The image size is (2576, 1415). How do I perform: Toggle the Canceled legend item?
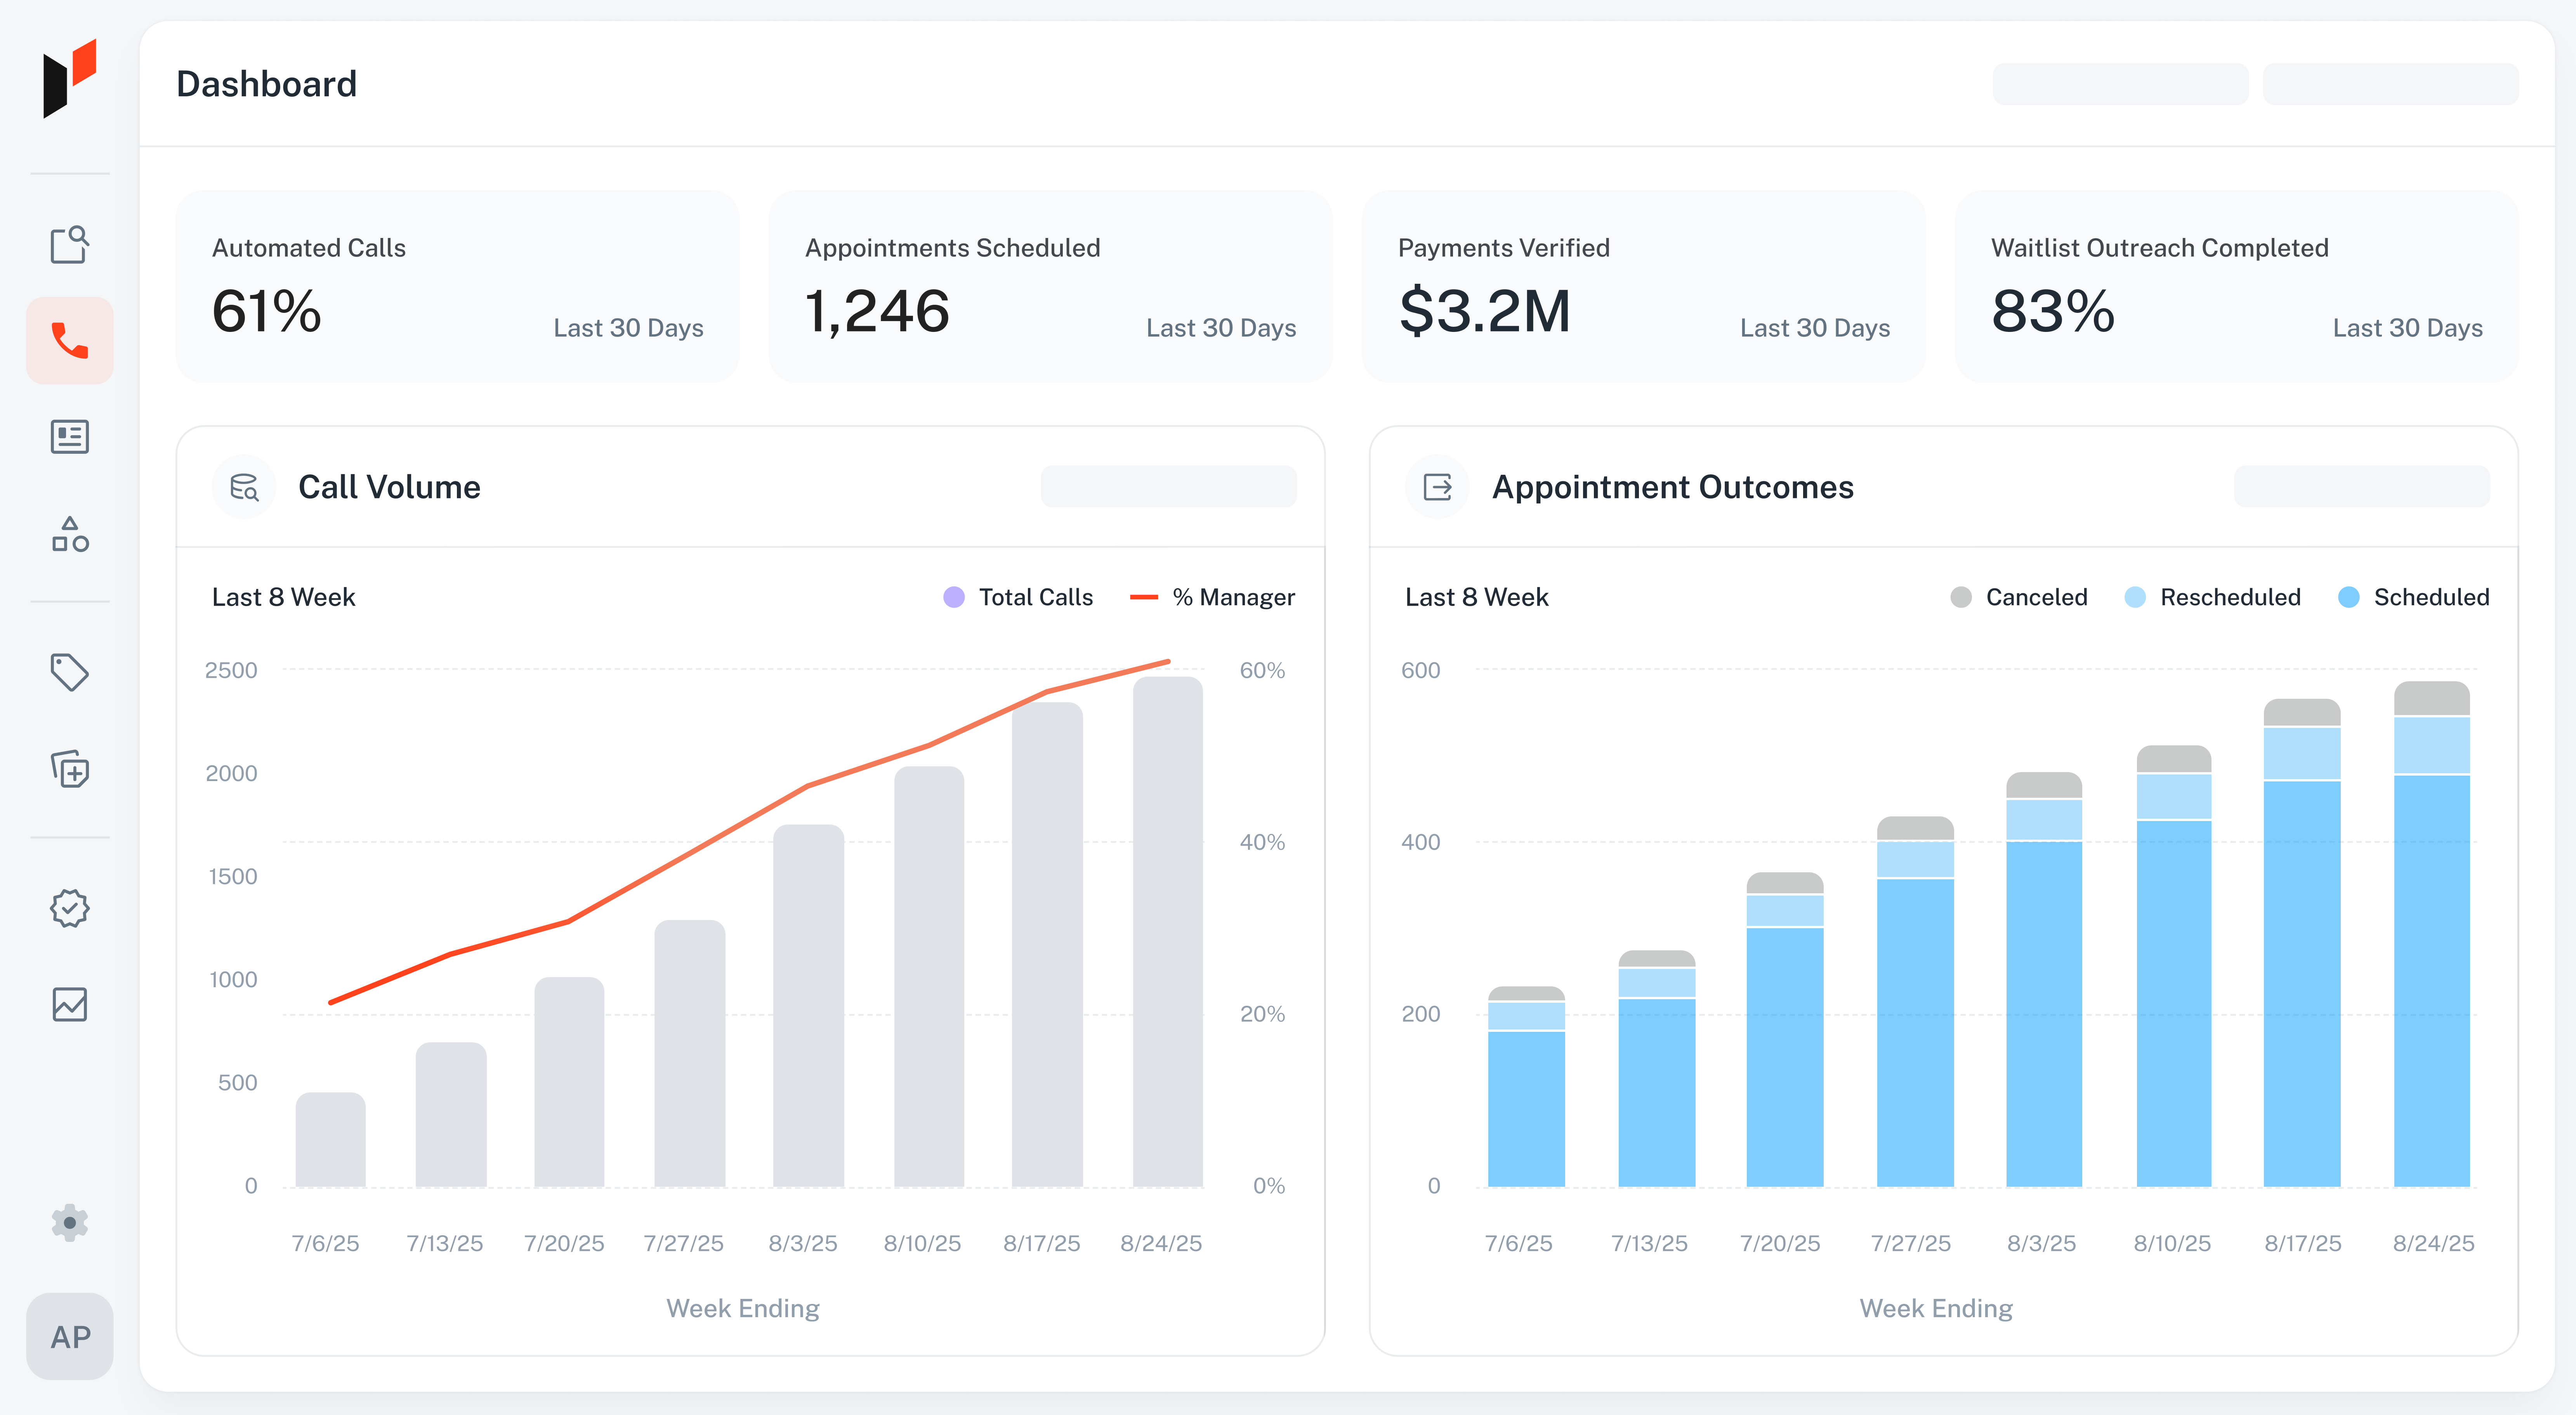(x=2019, y=597)
